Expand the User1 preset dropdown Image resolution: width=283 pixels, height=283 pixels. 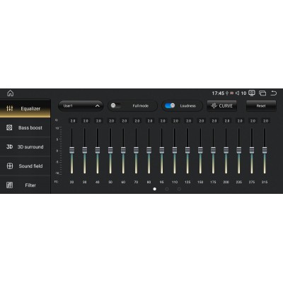pyautogui.click(x=81, y=106)
